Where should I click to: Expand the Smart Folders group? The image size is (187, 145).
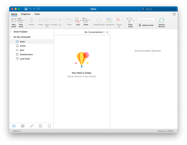(10, 32)
